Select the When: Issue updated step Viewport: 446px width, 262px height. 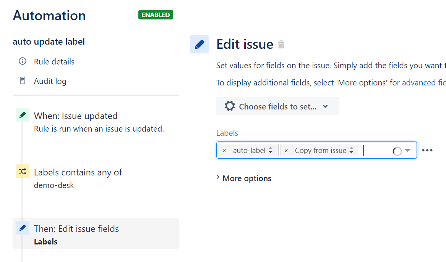click(x=96, y=122)
